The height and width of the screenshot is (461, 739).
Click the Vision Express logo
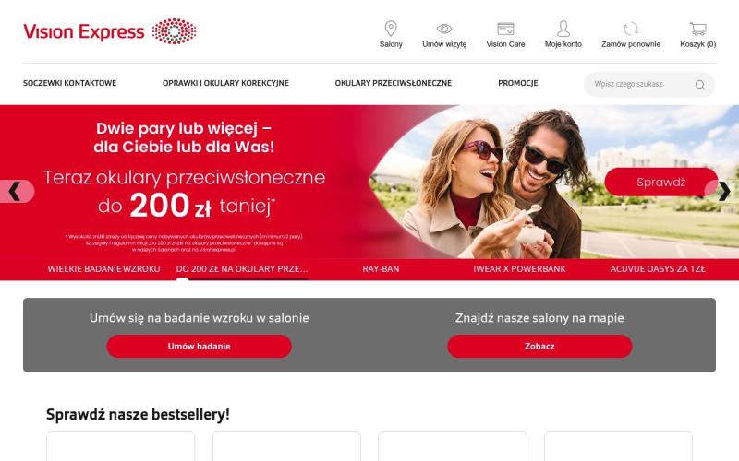click(110, 31)
